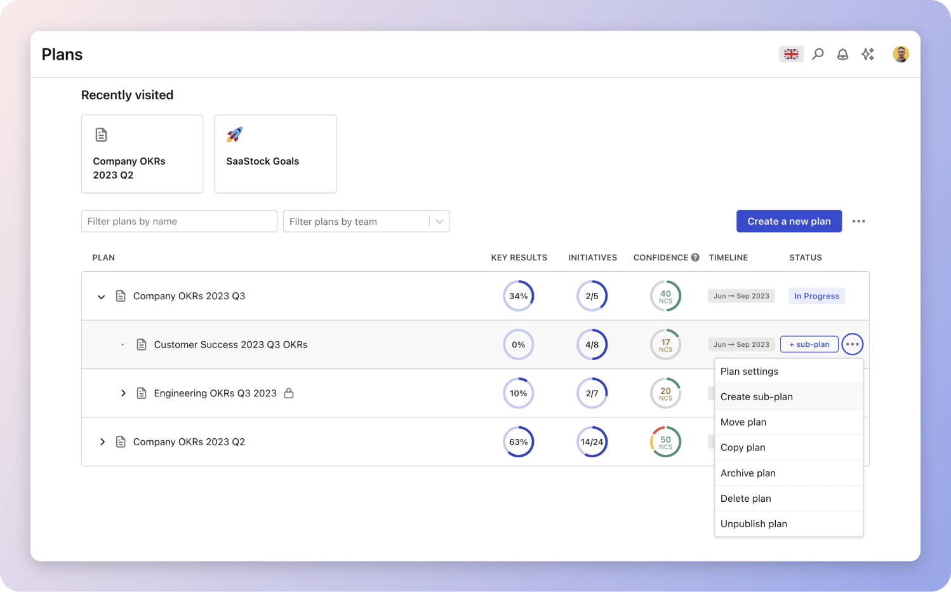Open notifications bell icon
Screen dimensions: 951x592
coord(842,54)
